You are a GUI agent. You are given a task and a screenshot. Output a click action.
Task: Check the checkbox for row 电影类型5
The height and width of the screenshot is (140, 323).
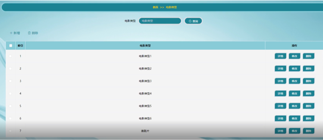click(11, 106)
